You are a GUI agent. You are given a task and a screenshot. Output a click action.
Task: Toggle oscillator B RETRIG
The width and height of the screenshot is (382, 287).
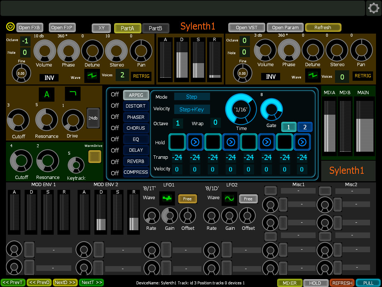point(363,76)
